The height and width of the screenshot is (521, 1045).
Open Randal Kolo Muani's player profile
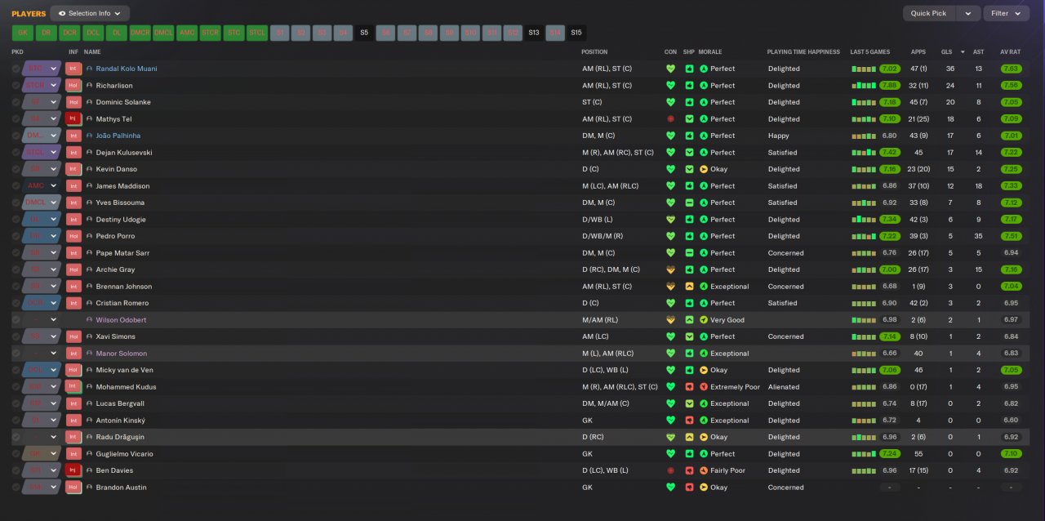click(127, 69)
